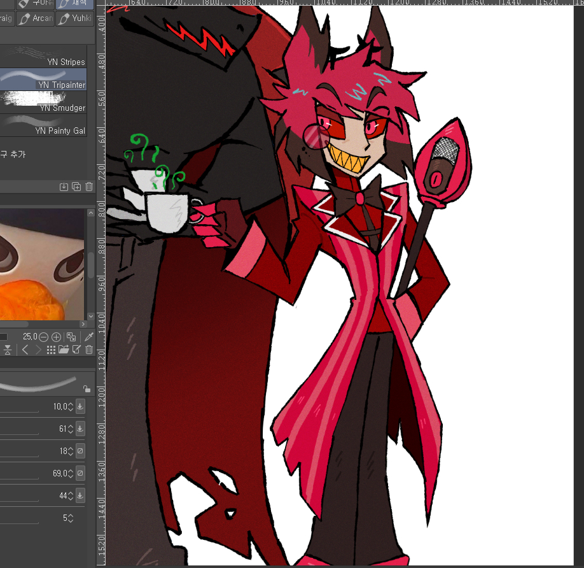Screen dimensions: 584x568
Task: Toggle the dynamics button beside value 18
Action: (80, 451)
